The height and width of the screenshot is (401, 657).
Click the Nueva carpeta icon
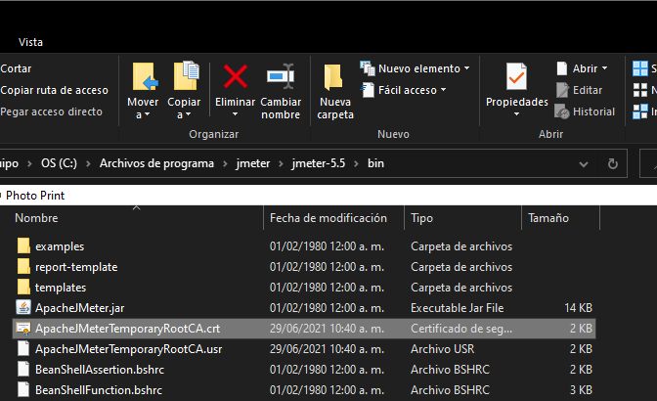point(333,76)
